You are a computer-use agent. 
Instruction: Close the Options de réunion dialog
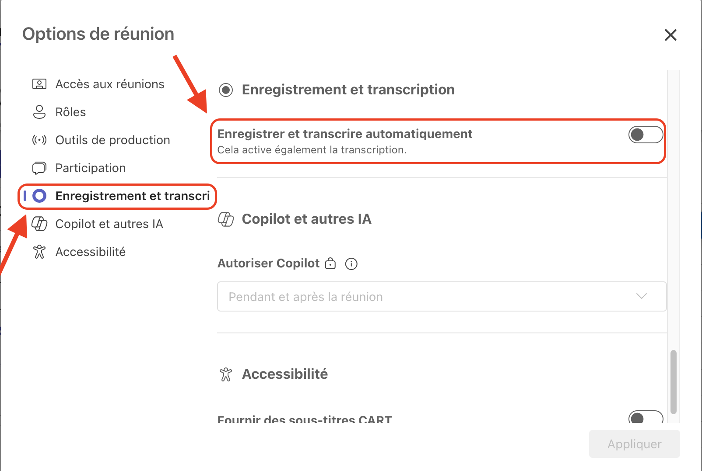click(670, 35)
